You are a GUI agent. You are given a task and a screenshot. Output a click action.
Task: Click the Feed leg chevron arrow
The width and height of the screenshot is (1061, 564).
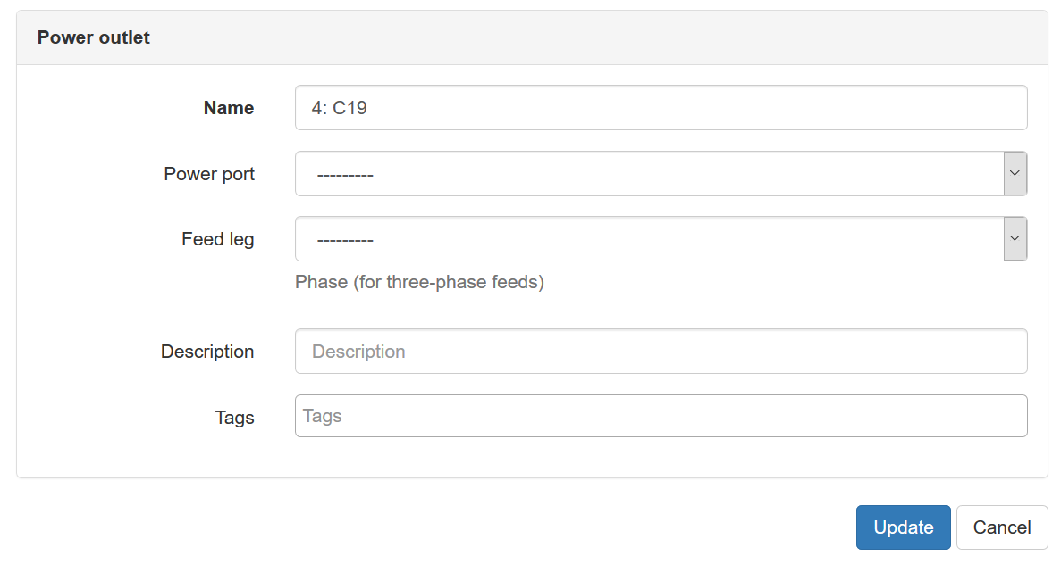point(1015,238)
